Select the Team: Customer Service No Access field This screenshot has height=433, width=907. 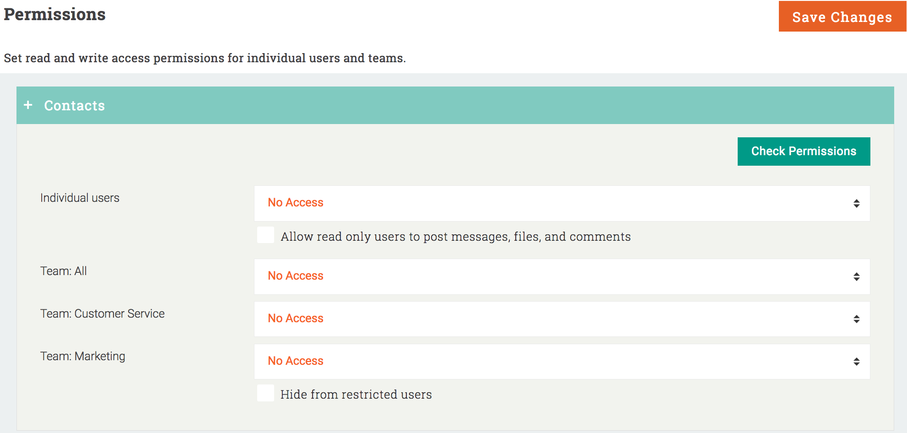561,319
